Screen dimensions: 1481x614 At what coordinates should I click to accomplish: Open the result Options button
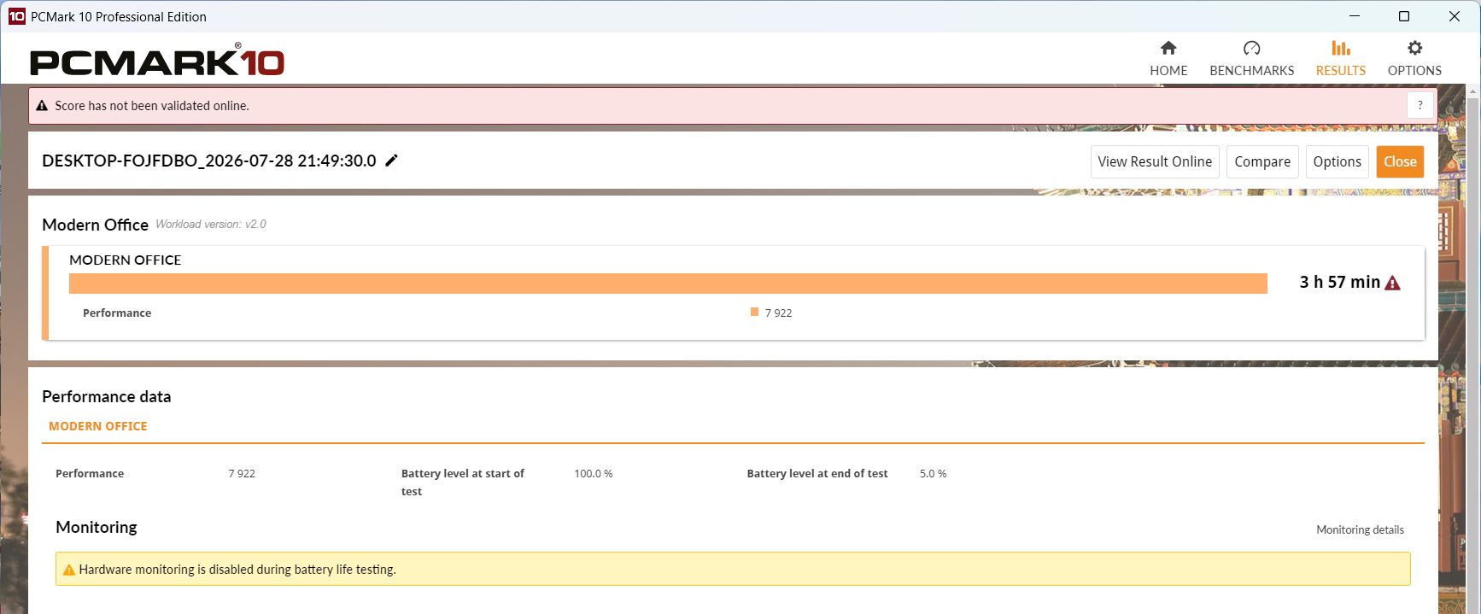coord(1337,161)
